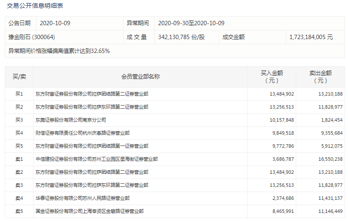This screenshot has width=348, height=222.
Task: Click 中信建投苏州工业园区星海街证券营业部
Action: [97, 159]
